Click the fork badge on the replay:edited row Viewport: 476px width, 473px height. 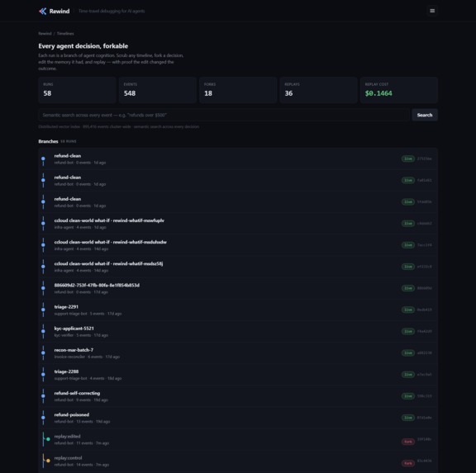tap(408, 442)
